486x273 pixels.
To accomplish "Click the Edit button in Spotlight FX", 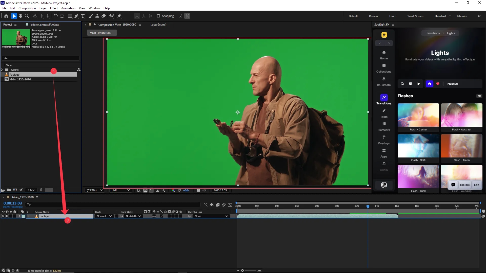I will coord(477,185).
